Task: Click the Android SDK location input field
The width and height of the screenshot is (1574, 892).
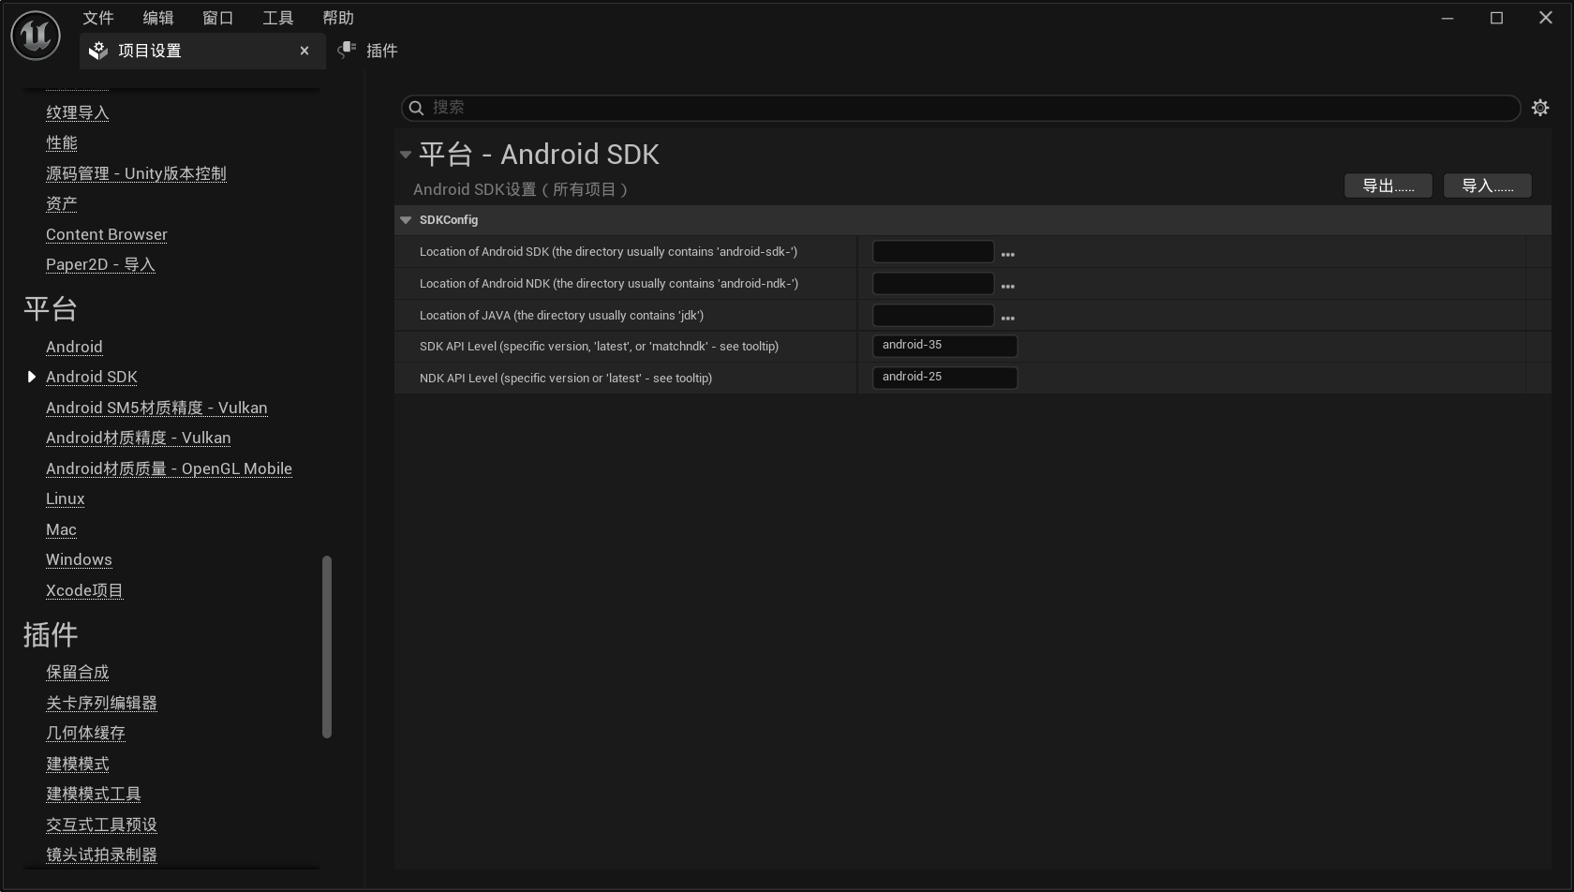Action: [x=933, y=252]
